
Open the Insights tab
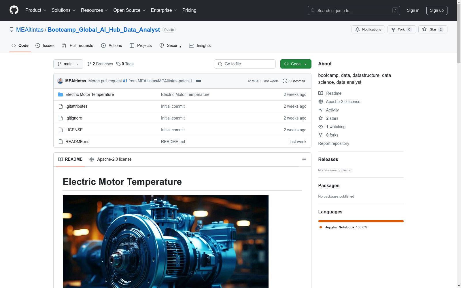click(200, 46)
